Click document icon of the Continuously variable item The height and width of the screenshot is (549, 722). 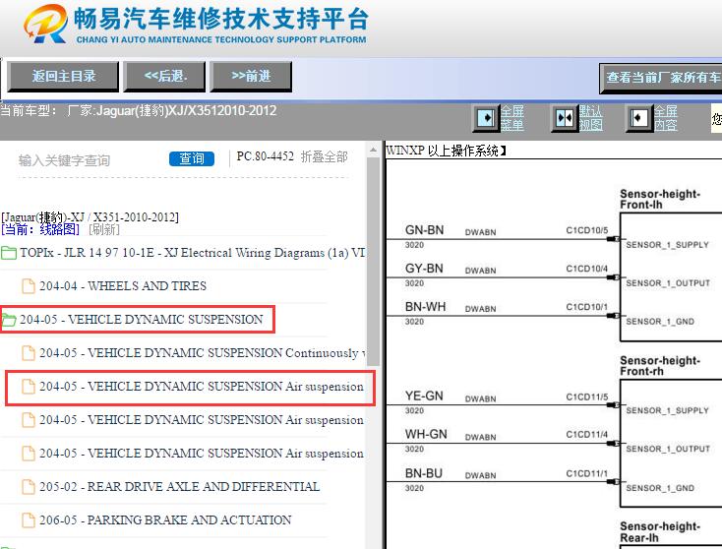tap(29, 353)
